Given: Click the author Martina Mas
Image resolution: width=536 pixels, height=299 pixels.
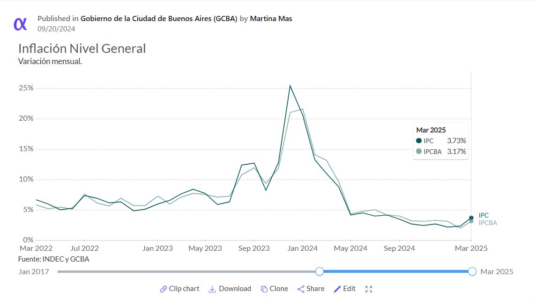Looking at the screenshot, I should 271,18.
